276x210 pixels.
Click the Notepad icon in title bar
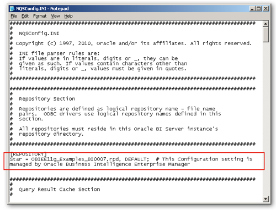point(12,8)
